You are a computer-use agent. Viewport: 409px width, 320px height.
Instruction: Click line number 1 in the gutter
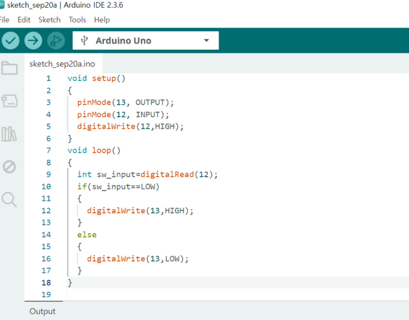(x=48, y=78)
